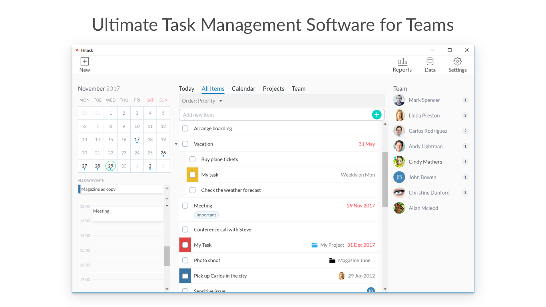The width and height of the screenshot is (546, 307).
Task: Click the Important tag on Meeting
Action: point(206,215)
